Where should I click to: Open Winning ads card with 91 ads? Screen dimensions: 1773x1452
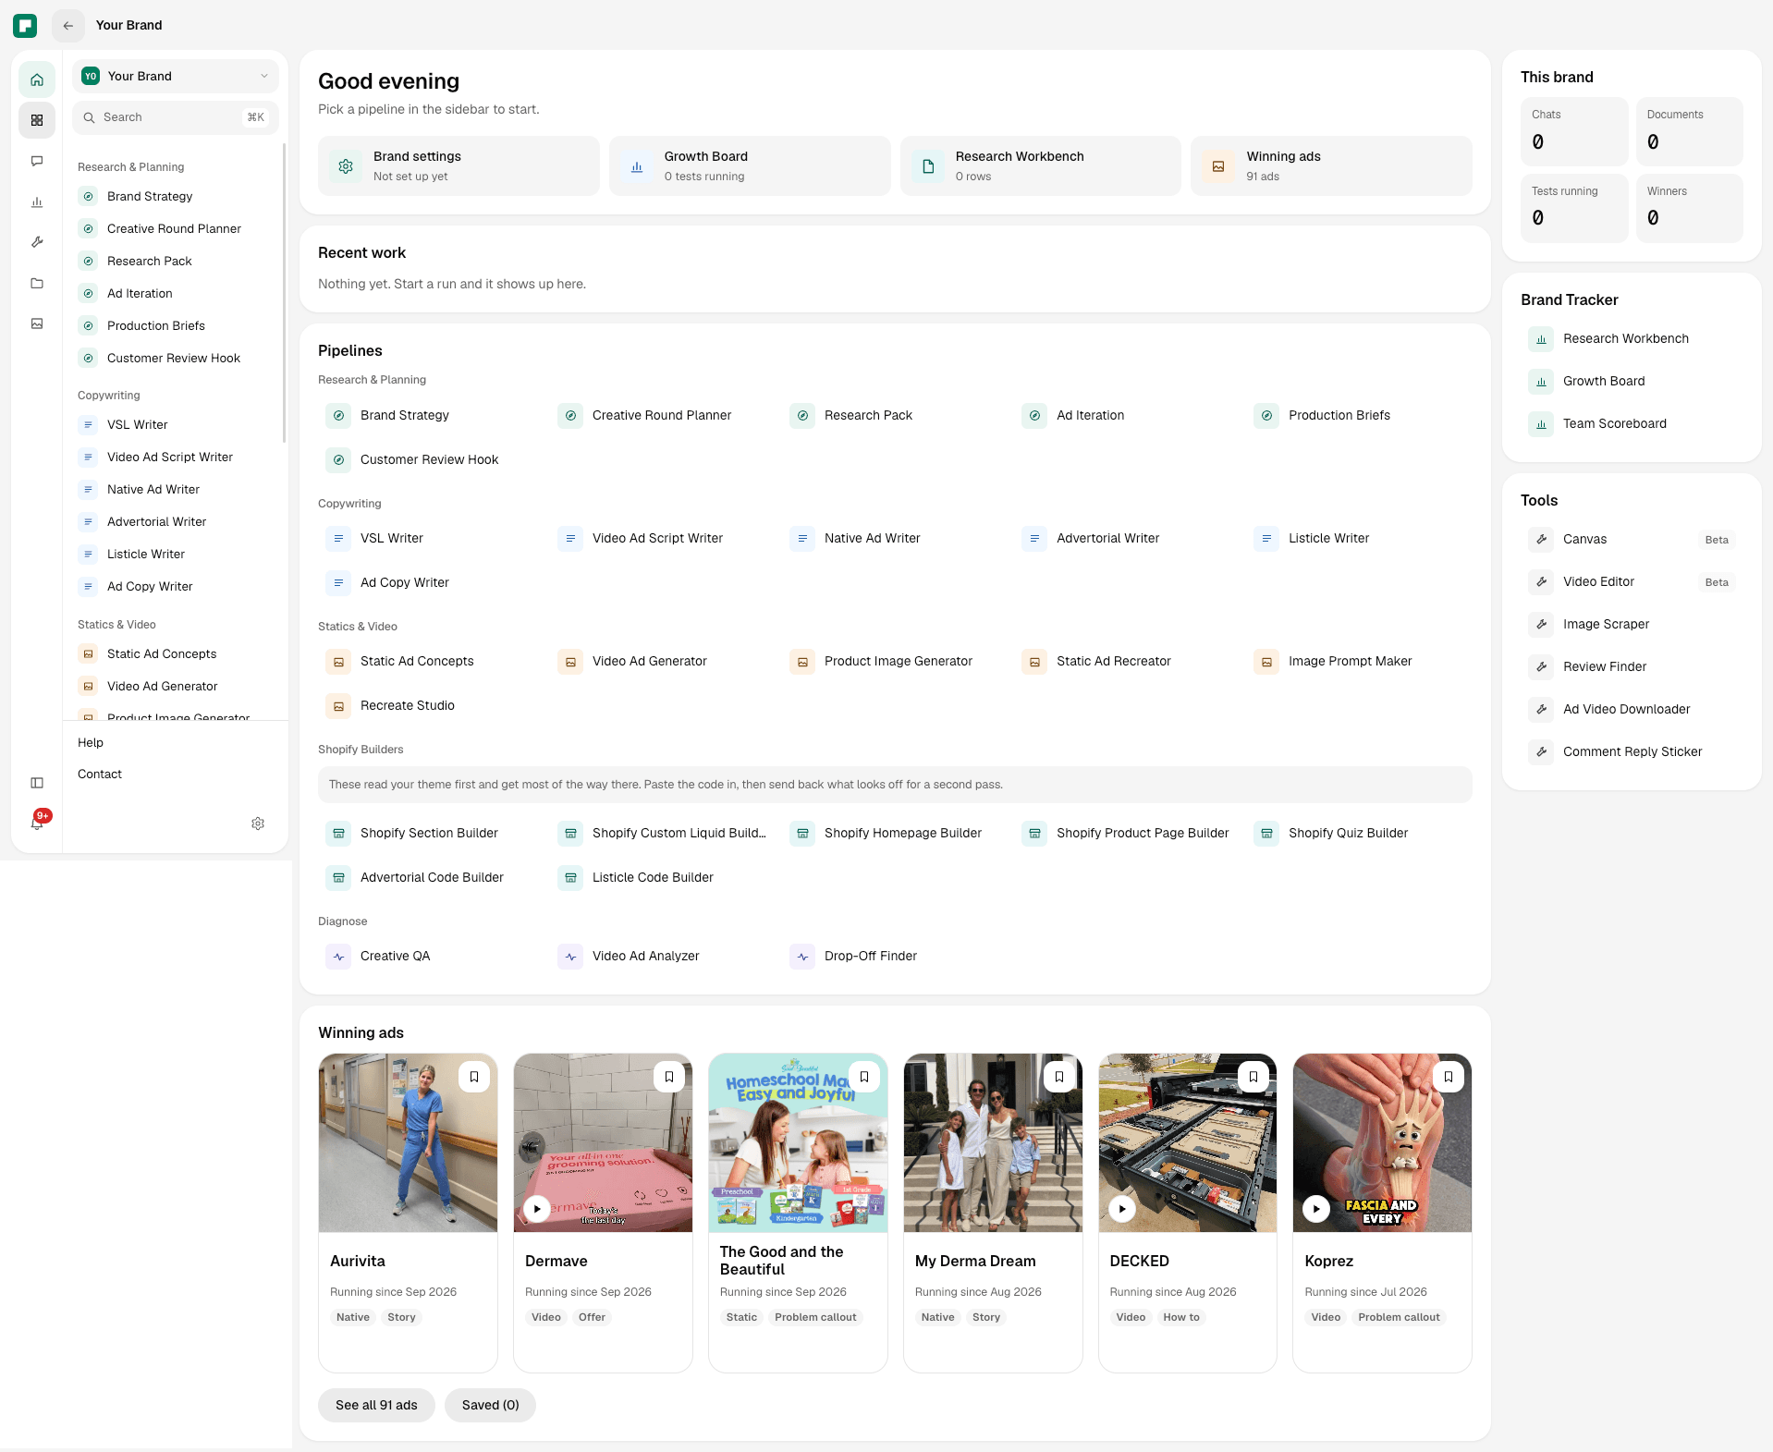click(1331, 166)
